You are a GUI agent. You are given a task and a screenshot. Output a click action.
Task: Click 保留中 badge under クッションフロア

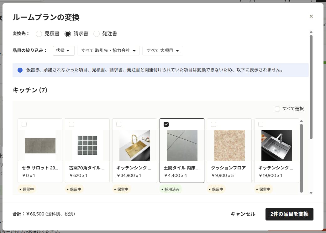click(216, 189)
